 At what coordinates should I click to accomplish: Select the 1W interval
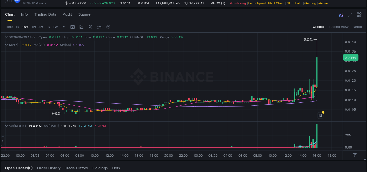pyautogui.click(x=55, y=27)
